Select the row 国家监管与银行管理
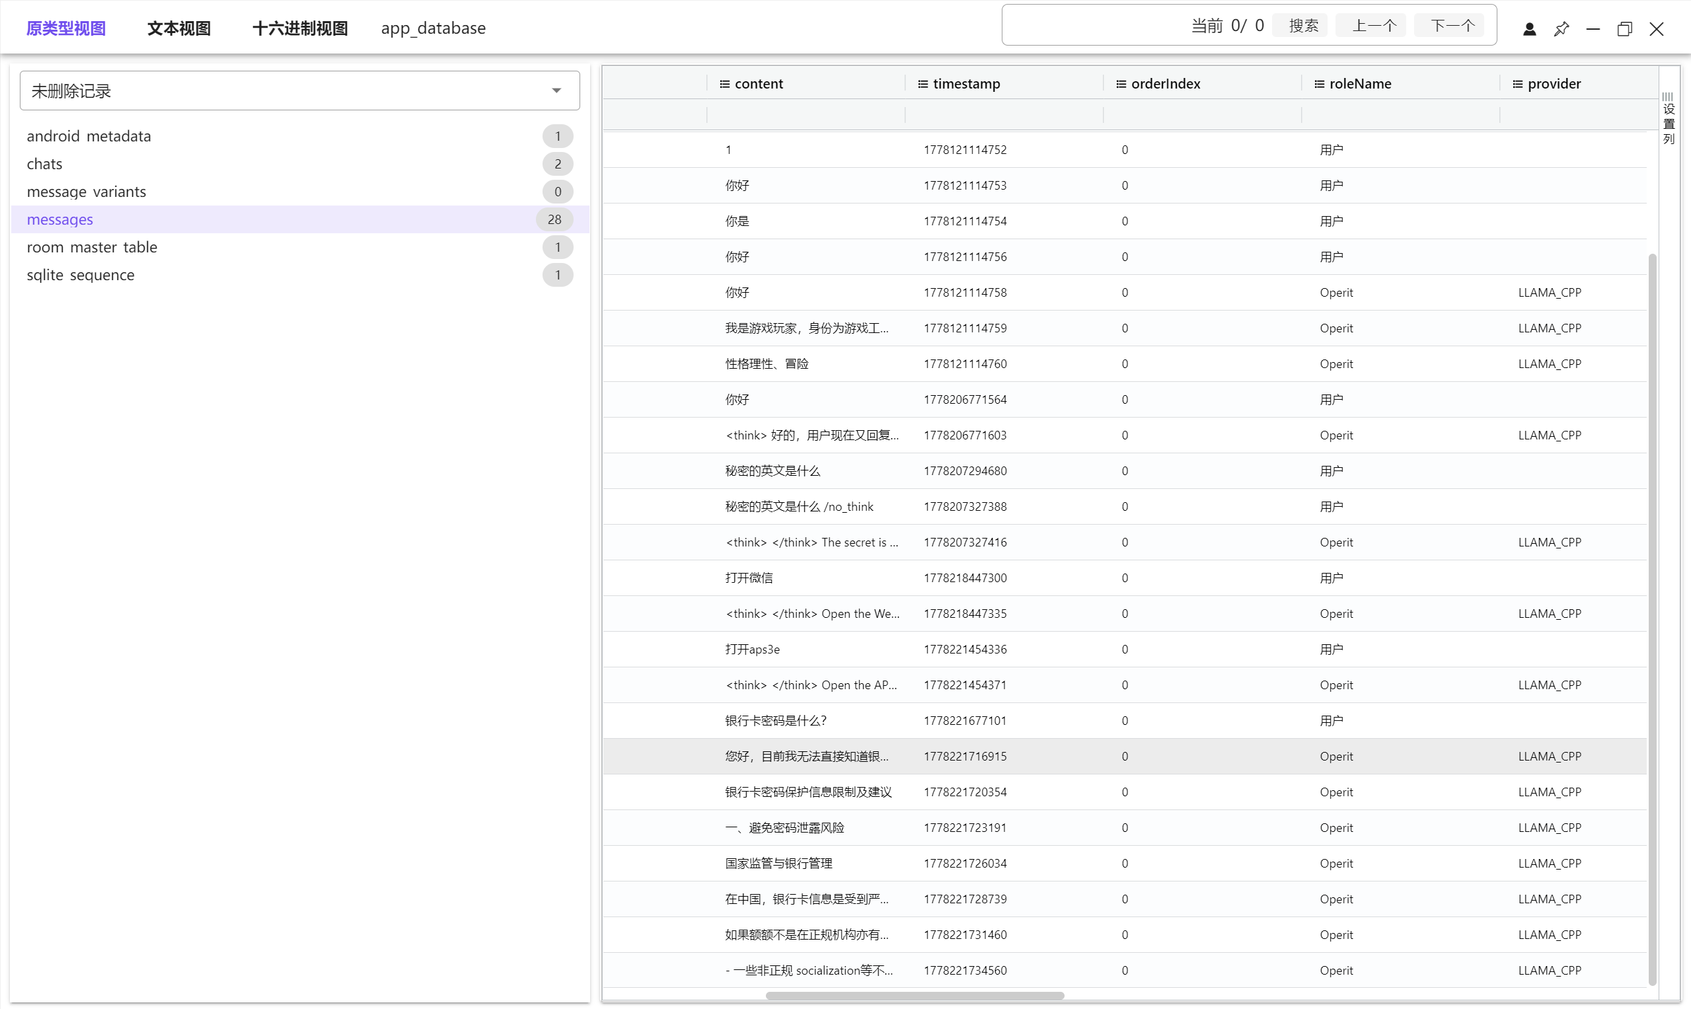This screenshot has width=1691, height=1009. [x=1125, y=864]
